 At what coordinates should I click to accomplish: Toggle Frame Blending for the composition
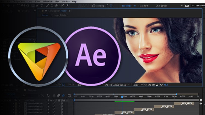[x=58, y=96]
